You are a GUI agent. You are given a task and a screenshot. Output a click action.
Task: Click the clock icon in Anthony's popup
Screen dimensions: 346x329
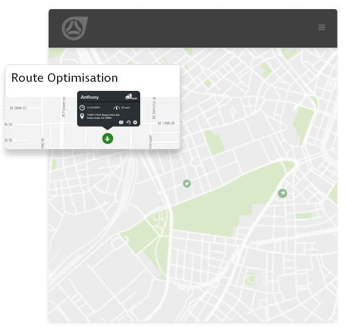tap(82, 108)
